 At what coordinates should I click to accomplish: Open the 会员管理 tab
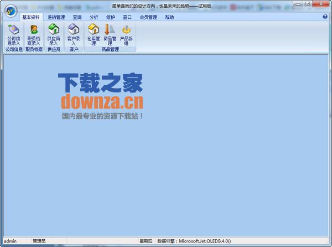pyautogui.click(x=148, y=17)
